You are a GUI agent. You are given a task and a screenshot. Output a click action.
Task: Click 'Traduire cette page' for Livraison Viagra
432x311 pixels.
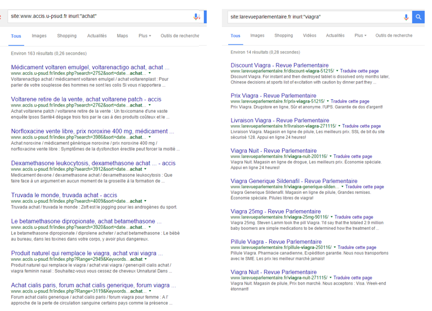pos(362,126)
